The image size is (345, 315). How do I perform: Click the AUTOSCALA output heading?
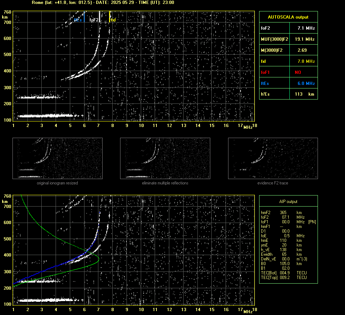288,17
